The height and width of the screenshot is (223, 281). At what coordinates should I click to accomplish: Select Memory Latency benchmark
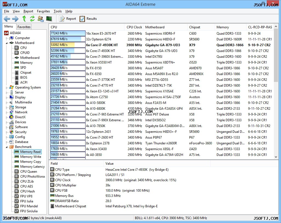[30, 167]
